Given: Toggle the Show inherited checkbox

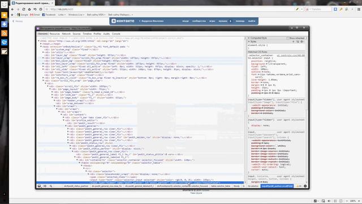Looking at the screenshot, I should pyautogui.click(x=288, y=38).
